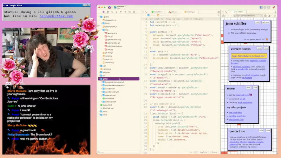281x158 pixels.
Task: Collapse the img folder
Action: (101, 30)
